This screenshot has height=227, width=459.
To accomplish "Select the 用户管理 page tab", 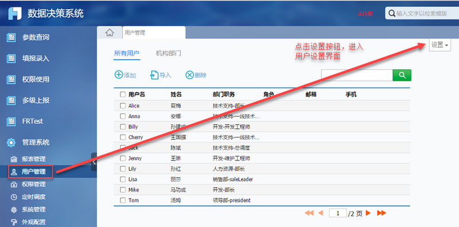I will point(154,33).
